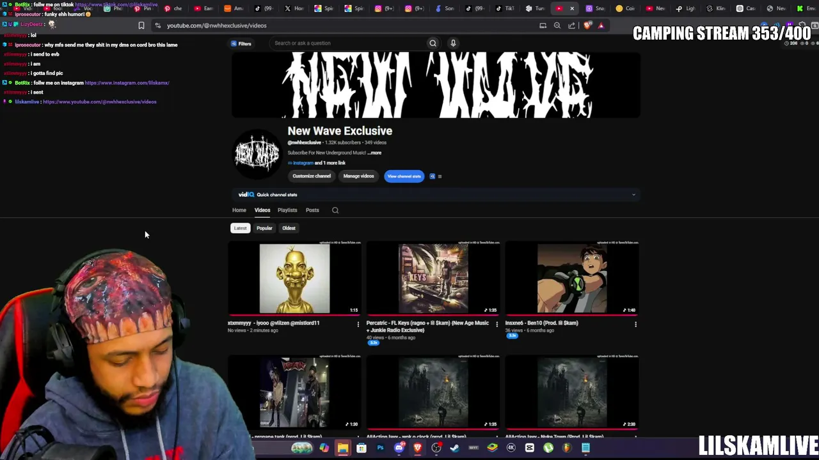The image size is (819, 460).
Task: Click the bookmark icon beside the address bar
Action: click(141, 26)
